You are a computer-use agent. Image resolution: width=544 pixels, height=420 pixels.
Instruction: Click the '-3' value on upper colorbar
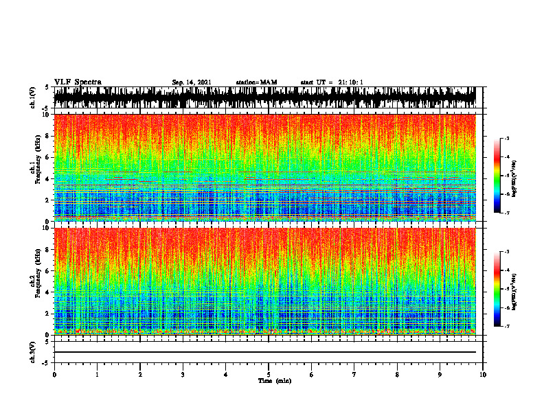[x=507, y=138]
